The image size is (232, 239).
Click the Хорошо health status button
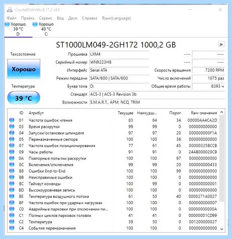click(x=24, y=69)
